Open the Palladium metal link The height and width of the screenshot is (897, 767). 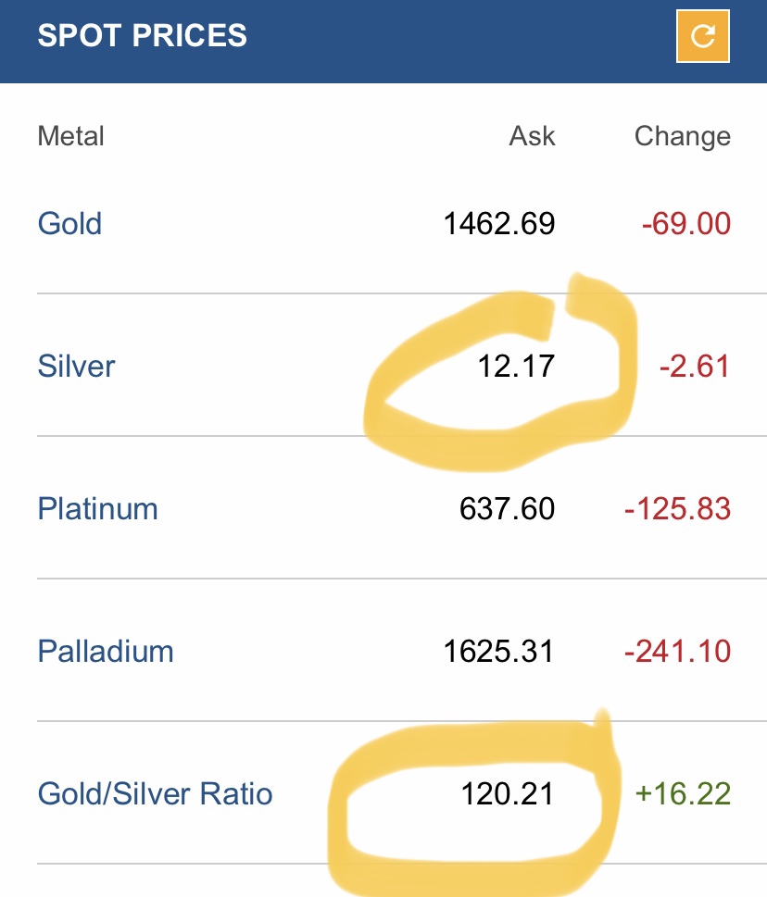pyautogui.click(x=106, y=651)
